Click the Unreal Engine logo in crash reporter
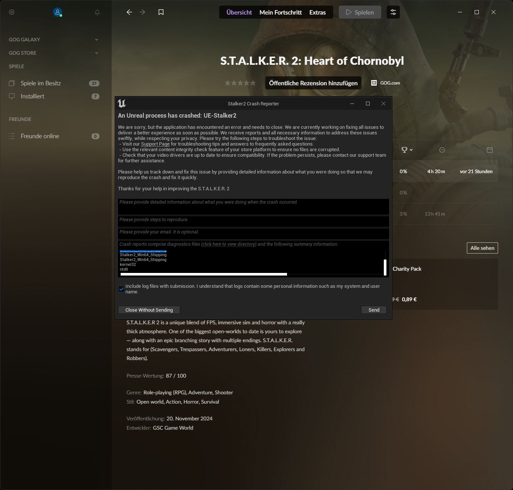This screenshot has width=513, height=490. pos(122,103)
